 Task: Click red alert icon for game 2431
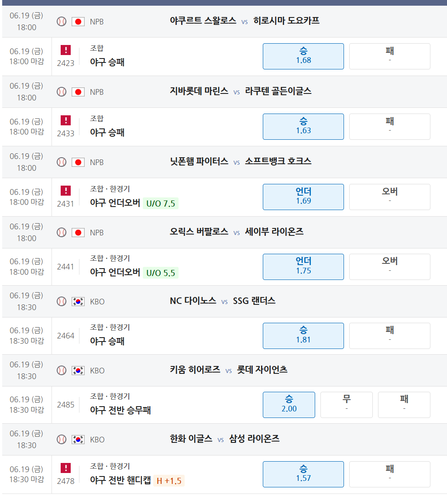pyautogui.click(x=65, y=190)
